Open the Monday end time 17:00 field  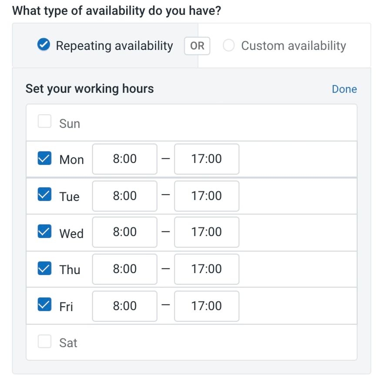207,159
